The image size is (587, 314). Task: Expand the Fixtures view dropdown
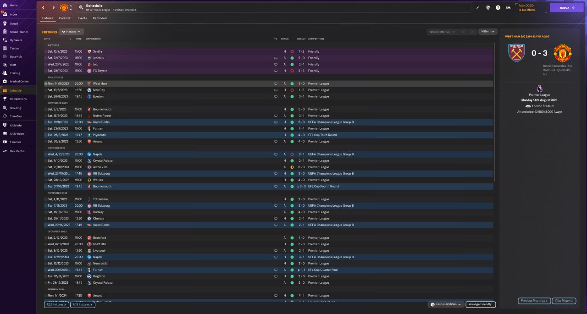(71, 32)
